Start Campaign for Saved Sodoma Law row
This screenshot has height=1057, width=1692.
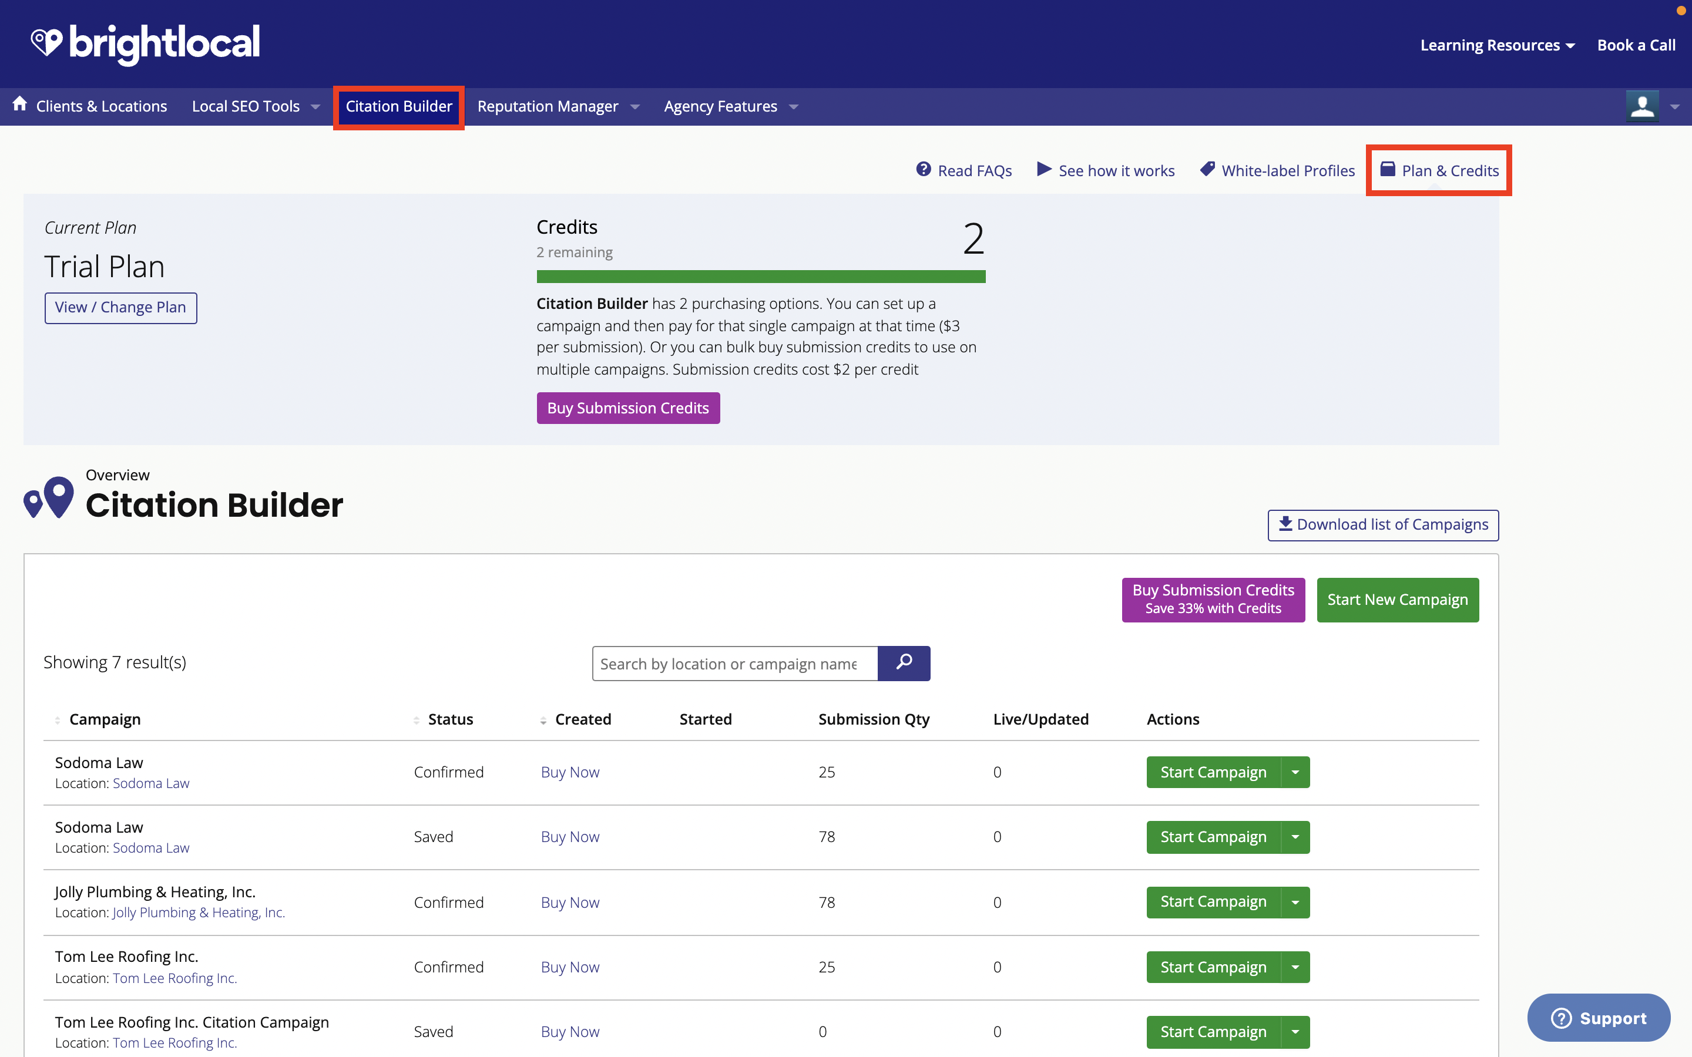tap(1213, 837)
